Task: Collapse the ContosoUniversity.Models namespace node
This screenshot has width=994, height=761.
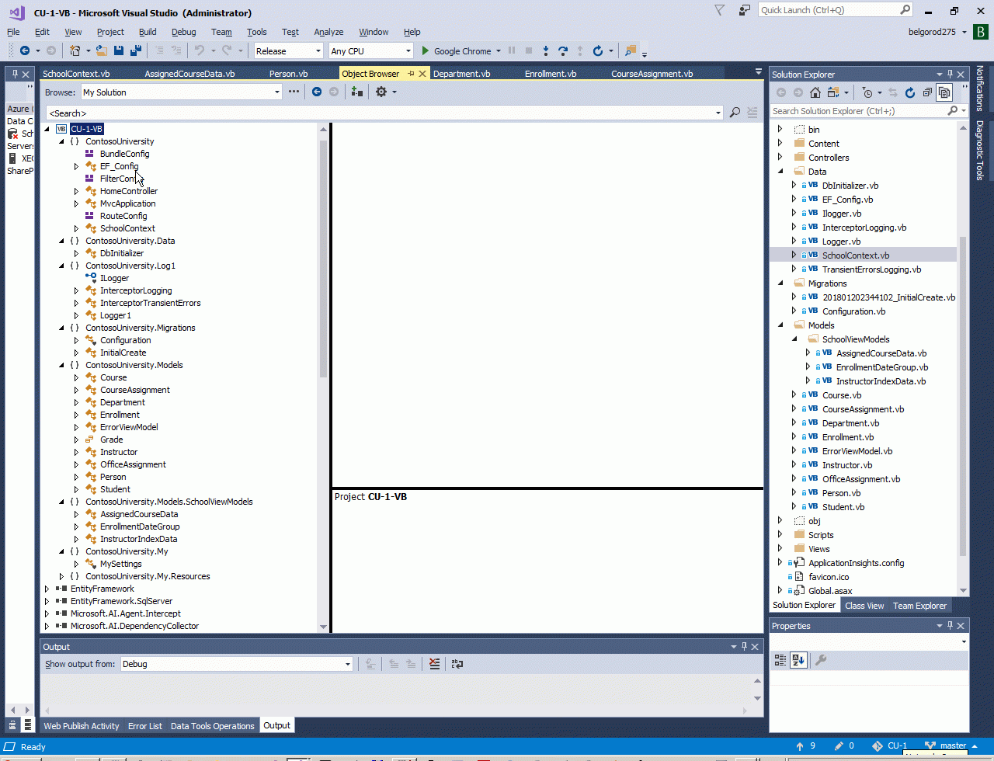Action: coord(62,365)
